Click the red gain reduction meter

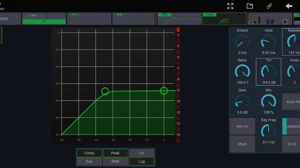tap(178, 85)
